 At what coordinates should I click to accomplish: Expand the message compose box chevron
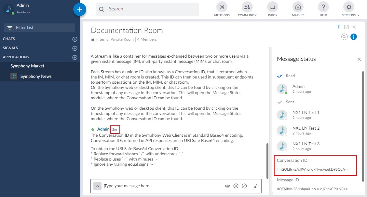[x=97, y=186]
